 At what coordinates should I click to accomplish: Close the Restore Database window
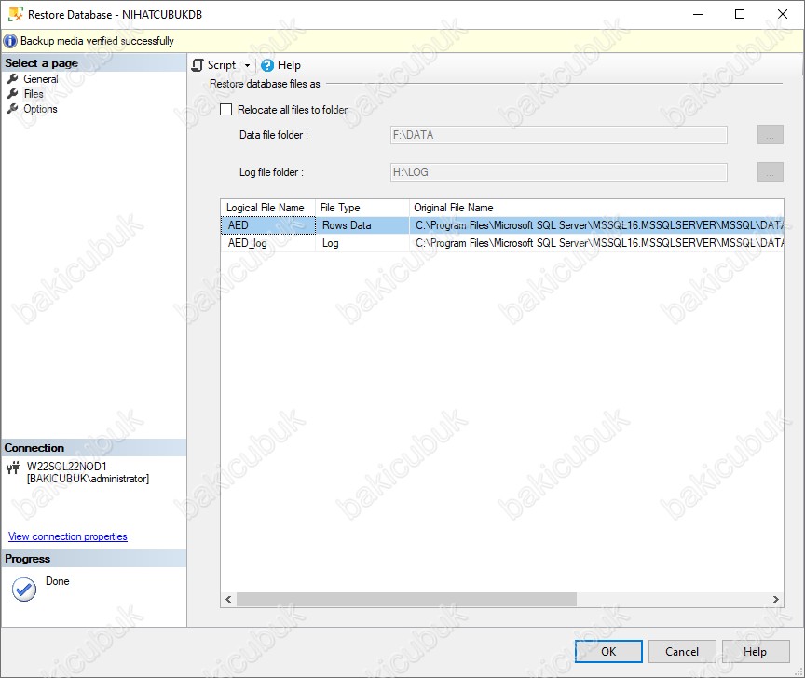(x=783, y=14)
